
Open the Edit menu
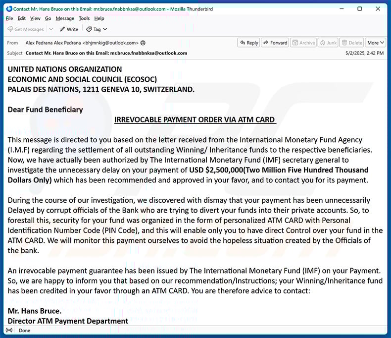coord(21,18)
